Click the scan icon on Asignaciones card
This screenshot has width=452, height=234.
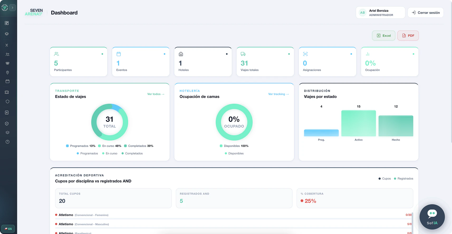[x=305, y=54]
